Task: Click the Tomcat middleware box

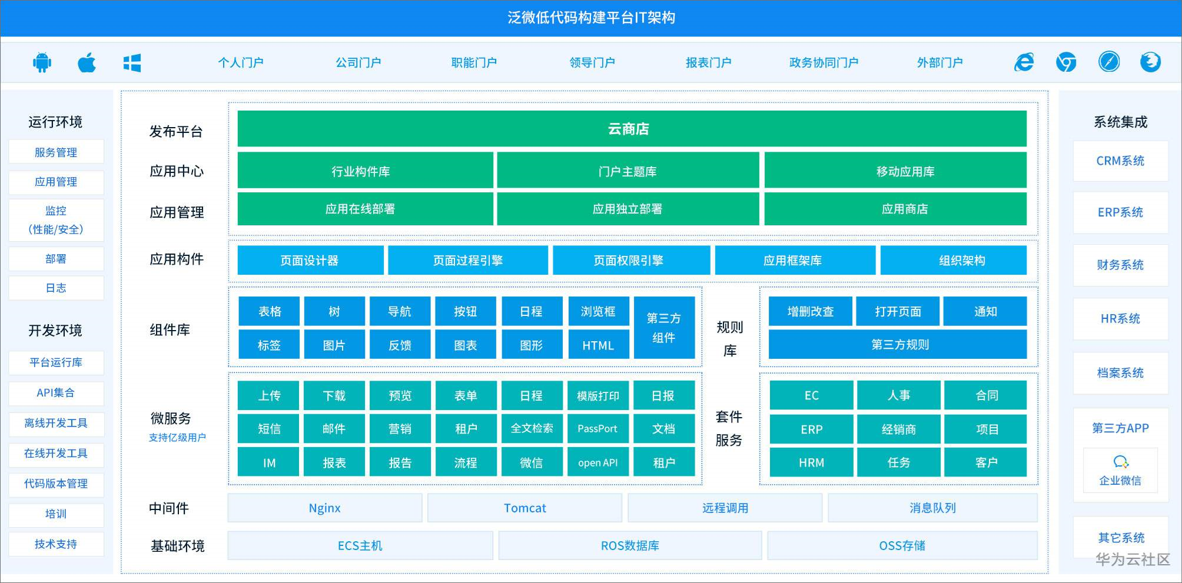Action: click(524, 508)
